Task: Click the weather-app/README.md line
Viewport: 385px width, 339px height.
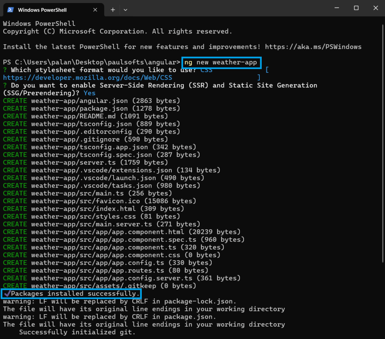Action: click(85, 116)
